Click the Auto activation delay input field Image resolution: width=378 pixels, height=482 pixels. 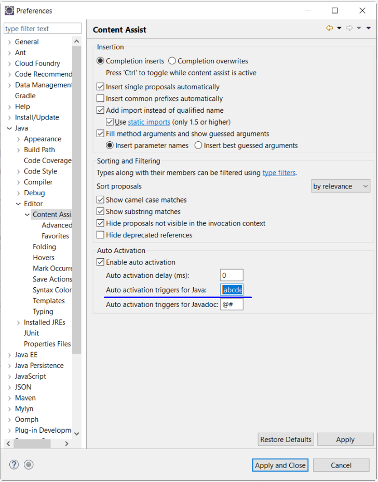(x=231, y=275)
